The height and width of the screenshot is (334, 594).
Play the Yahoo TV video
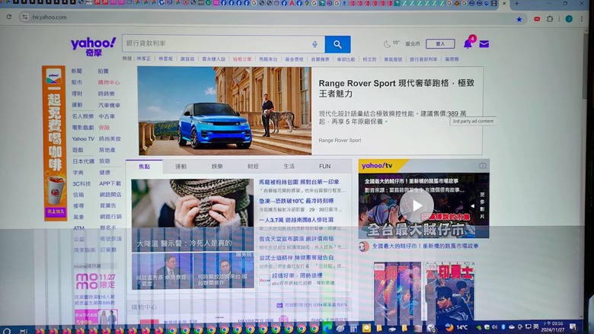click(x=417, y=205)
